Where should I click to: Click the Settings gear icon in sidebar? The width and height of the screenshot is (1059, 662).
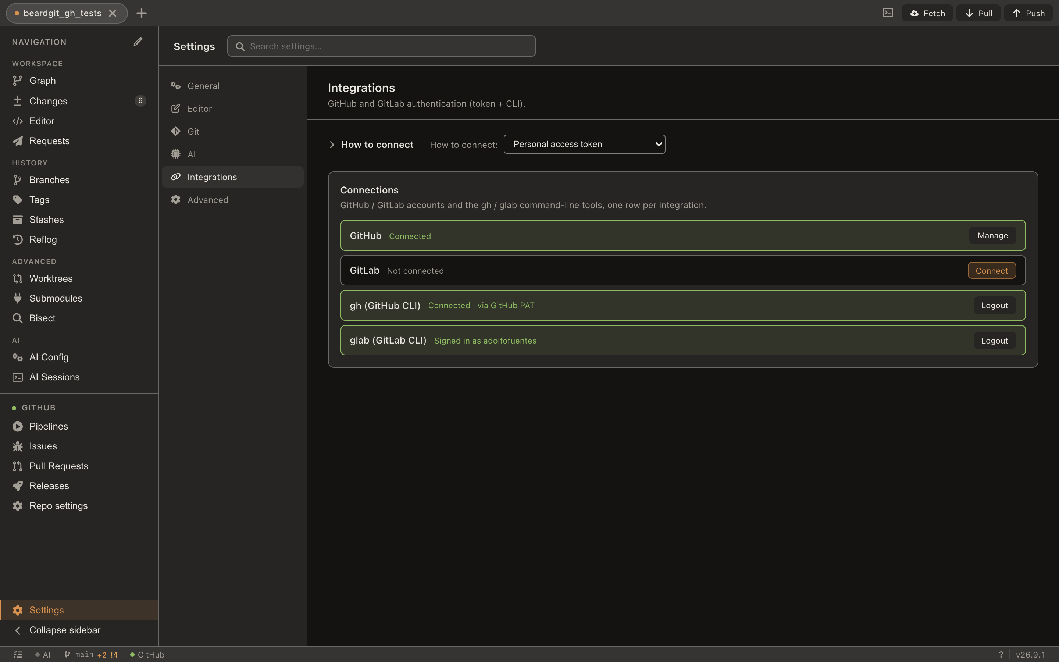tap(18, 611)
